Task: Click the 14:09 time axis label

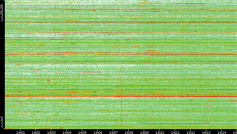Action: [144, 132]
